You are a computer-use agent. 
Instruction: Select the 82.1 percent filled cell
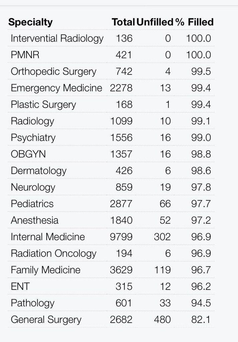click(201, 320)
